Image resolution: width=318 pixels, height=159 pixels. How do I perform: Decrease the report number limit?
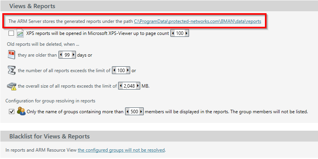(114, 71)
